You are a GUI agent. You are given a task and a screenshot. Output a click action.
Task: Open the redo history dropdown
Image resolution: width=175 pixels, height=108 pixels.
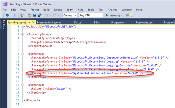[x=59, y=15]
